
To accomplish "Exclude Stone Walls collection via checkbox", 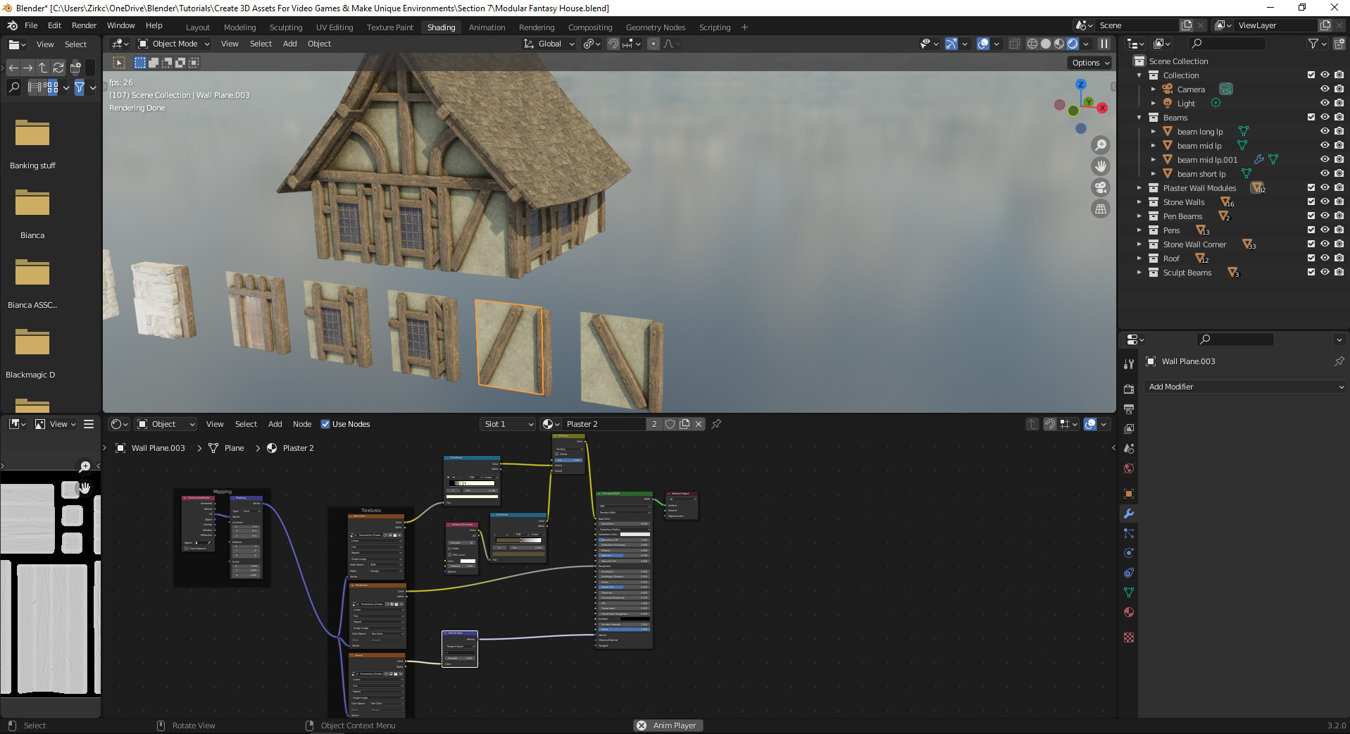I will (1311, 202).
